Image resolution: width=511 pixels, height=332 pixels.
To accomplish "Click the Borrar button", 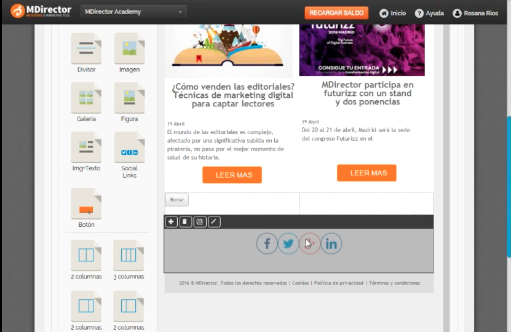I will tap(177, 200).
